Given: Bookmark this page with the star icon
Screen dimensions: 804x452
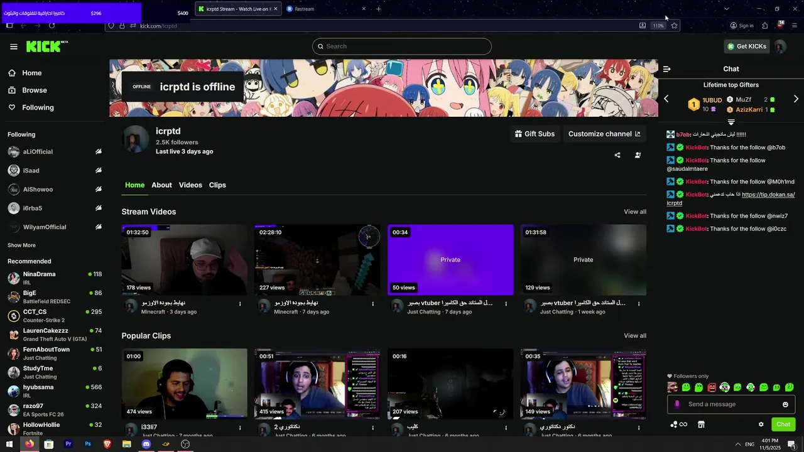Looking at the screenshot, I should click(x=674, y=26).
